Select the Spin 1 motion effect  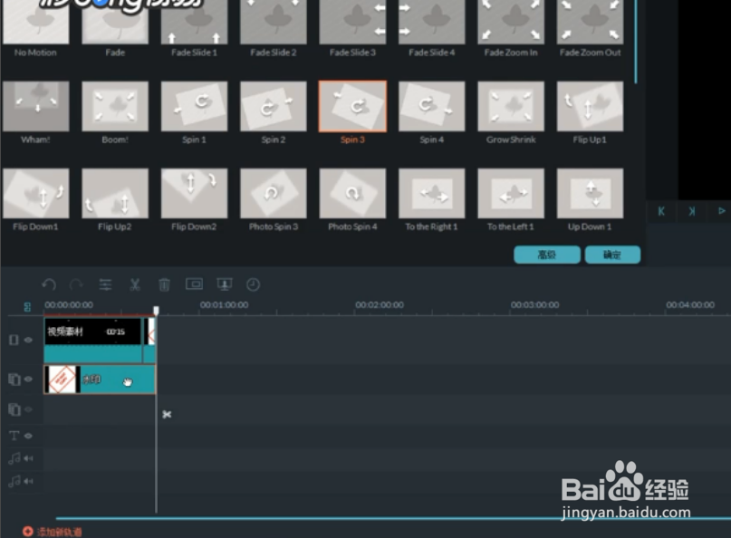pyautogui.click(x=195, y=106)
